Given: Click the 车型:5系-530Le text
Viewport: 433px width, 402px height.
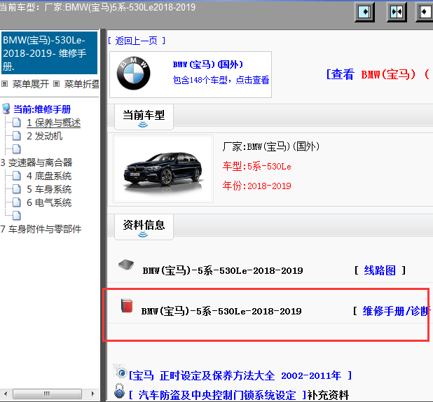Looking at the screenshot, I should click(257, 167).
